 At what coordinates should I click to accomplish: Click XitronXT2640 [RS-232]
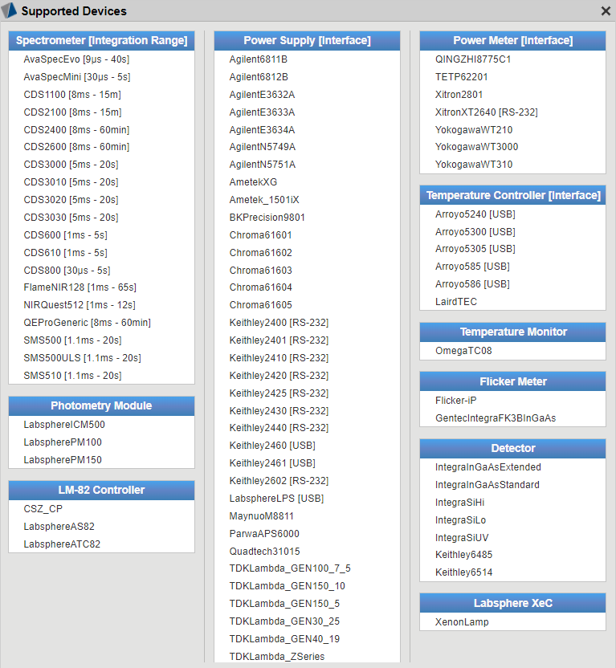point(487,112)
